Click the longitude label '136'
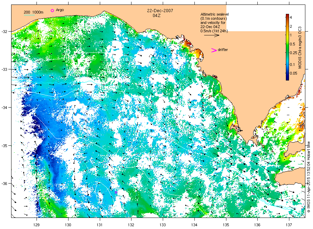 click(257, 225)
